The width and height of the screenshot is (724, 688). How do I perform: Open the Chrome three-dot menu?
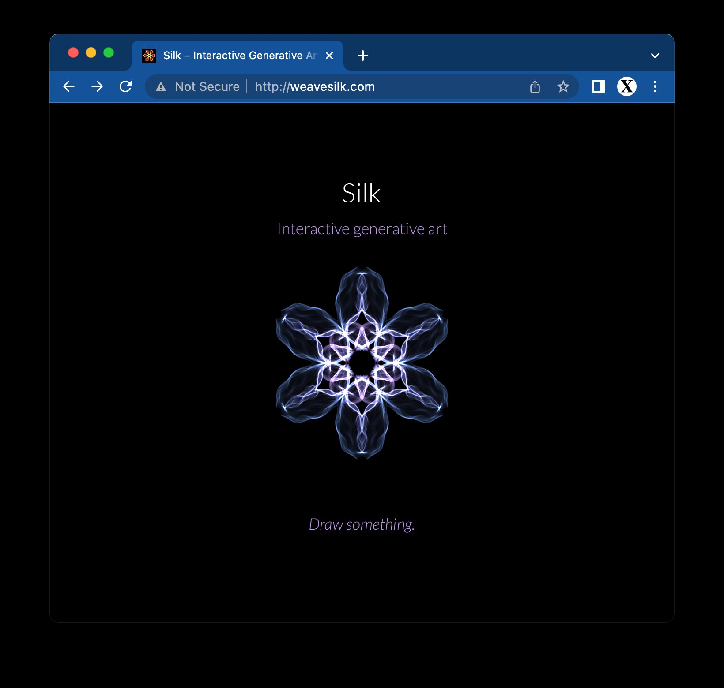(x=655, y=86)
